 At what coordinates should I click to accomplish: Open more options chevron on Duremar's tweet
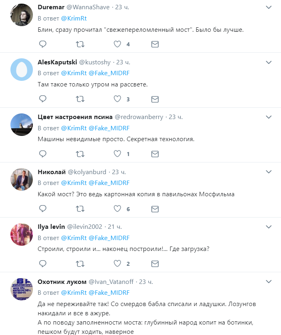(269, 7)
